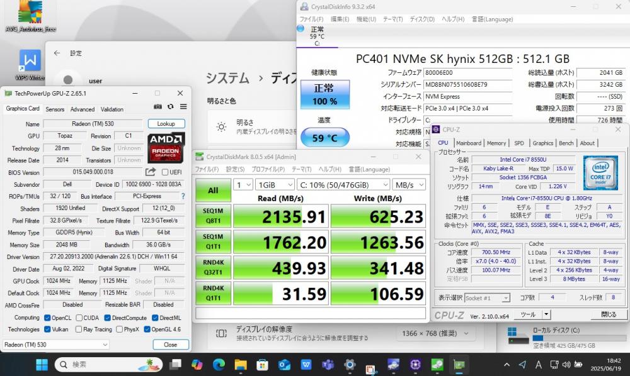Click the AMD Radeon Graphics logo
Image resolution: width=630 pixels, height=376 pixels.
tap(166, 148)
